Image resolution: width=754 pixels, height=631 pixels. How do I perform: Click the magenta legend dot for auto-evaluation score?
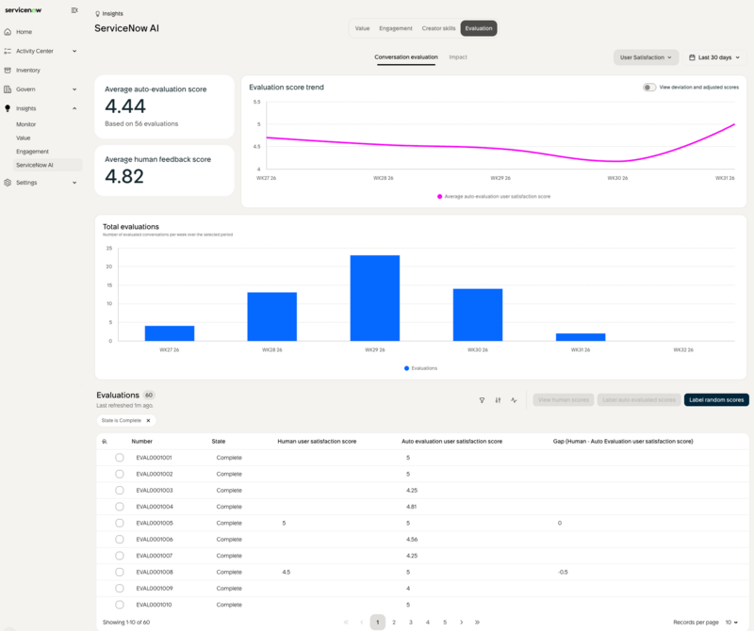pos(439,197)
